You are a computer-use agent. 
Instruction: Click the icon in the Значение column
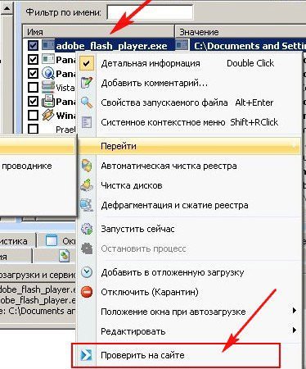click(182, 45)
